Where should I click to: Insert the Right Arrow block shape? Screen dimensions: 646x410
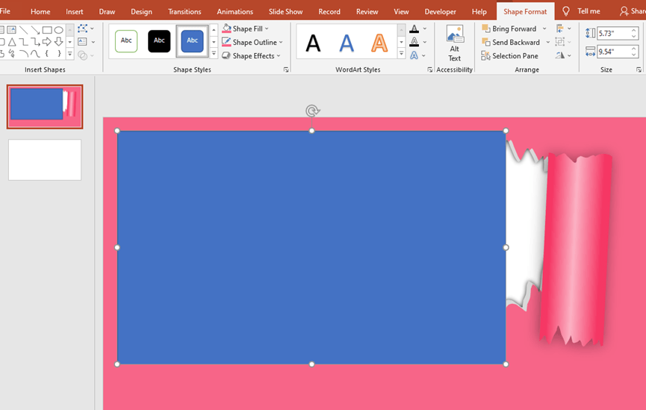click(x=47, y=42)
